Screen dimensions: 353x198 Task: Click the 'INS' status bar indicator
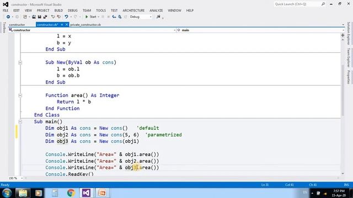(346, 185)
